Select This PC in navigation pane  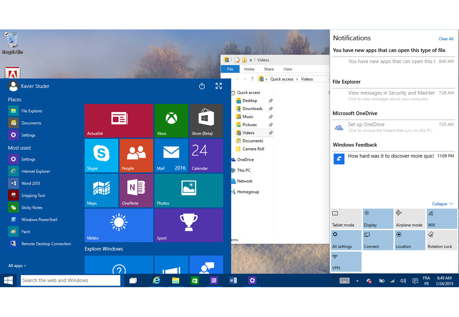coord(244,170)
